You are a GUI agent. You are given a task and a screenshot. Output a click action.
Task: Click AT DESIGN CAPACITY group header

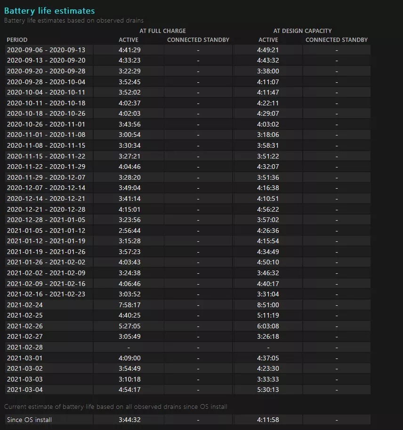pyautogui.click(x=302, y=31)
